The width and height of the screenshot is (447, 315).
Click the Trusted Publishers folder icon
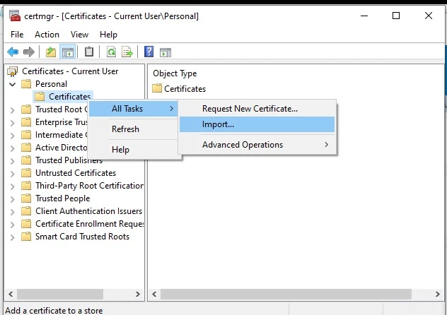click(26, 160)
